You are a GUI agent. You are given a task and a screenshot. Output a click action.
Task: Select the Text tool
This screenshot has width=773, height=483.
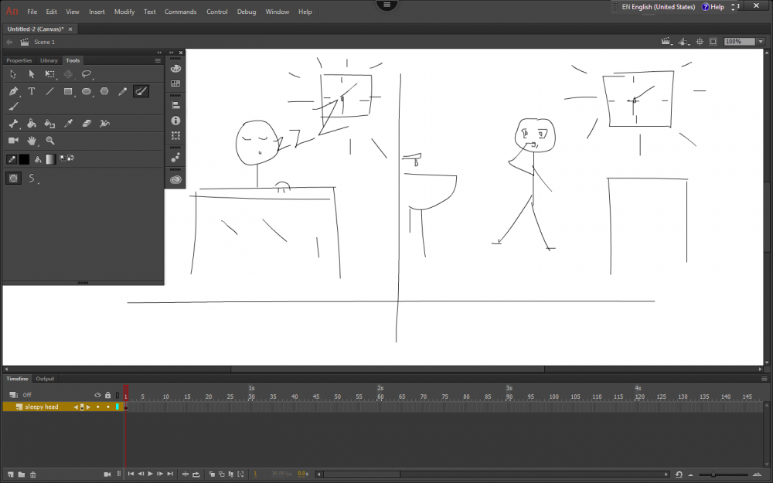tap(32, 91)
